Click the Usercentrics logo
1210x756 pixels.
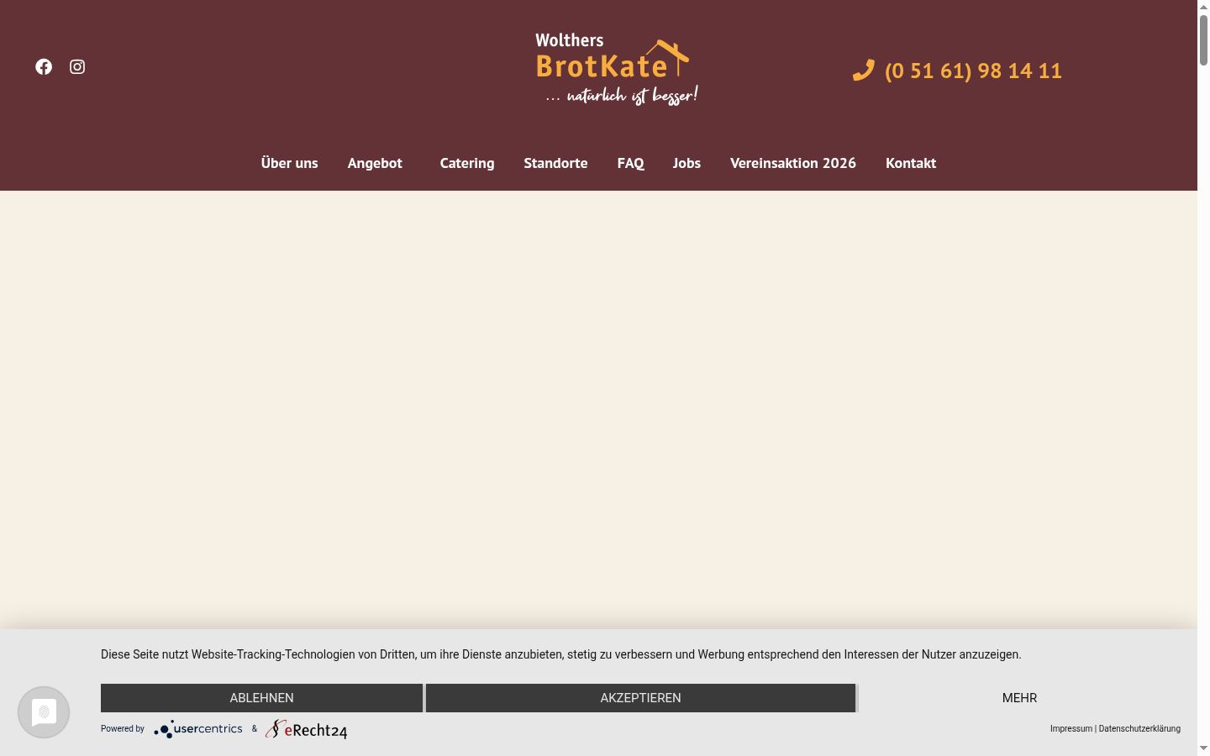click(198, 729)
